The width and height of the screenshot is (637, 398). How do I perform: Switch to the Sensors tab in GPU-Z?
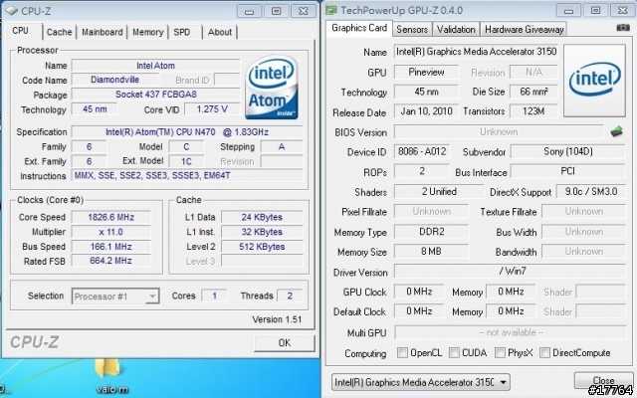coord(412,29)
